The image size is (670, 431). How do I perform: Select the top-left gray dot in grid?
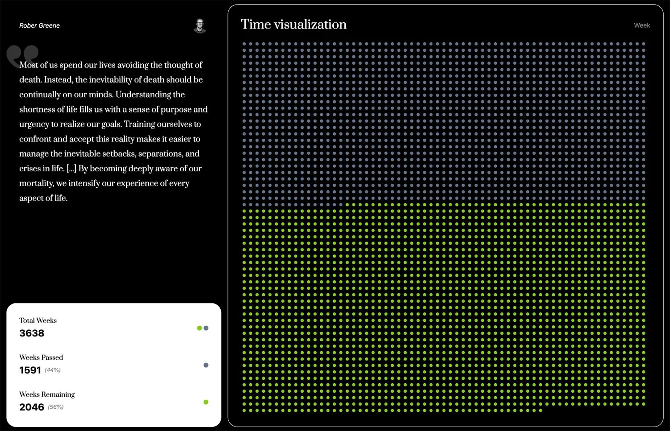pos(244,44)
